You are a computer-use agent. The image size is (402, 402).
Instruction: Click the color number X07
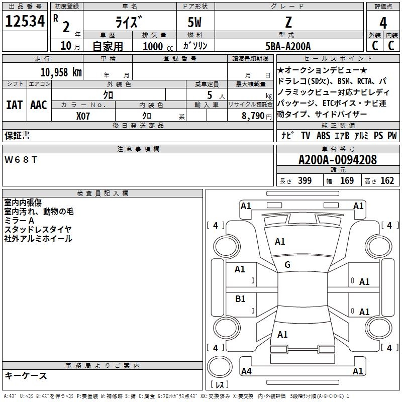tap(83, 116)
